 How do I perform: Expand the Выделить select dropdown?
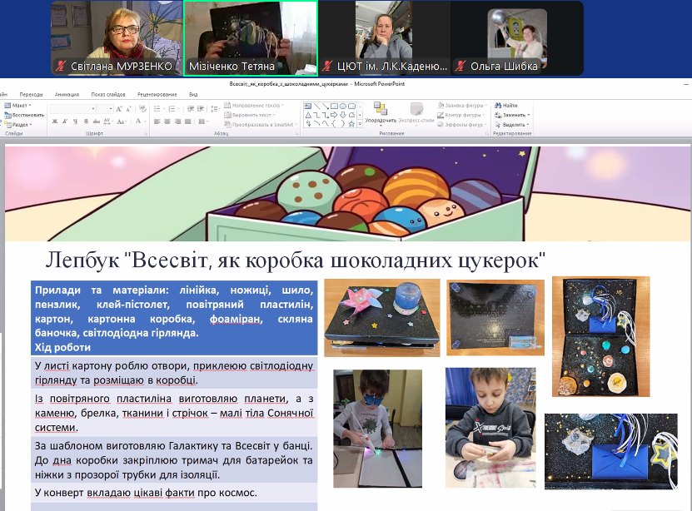[529, 125]
